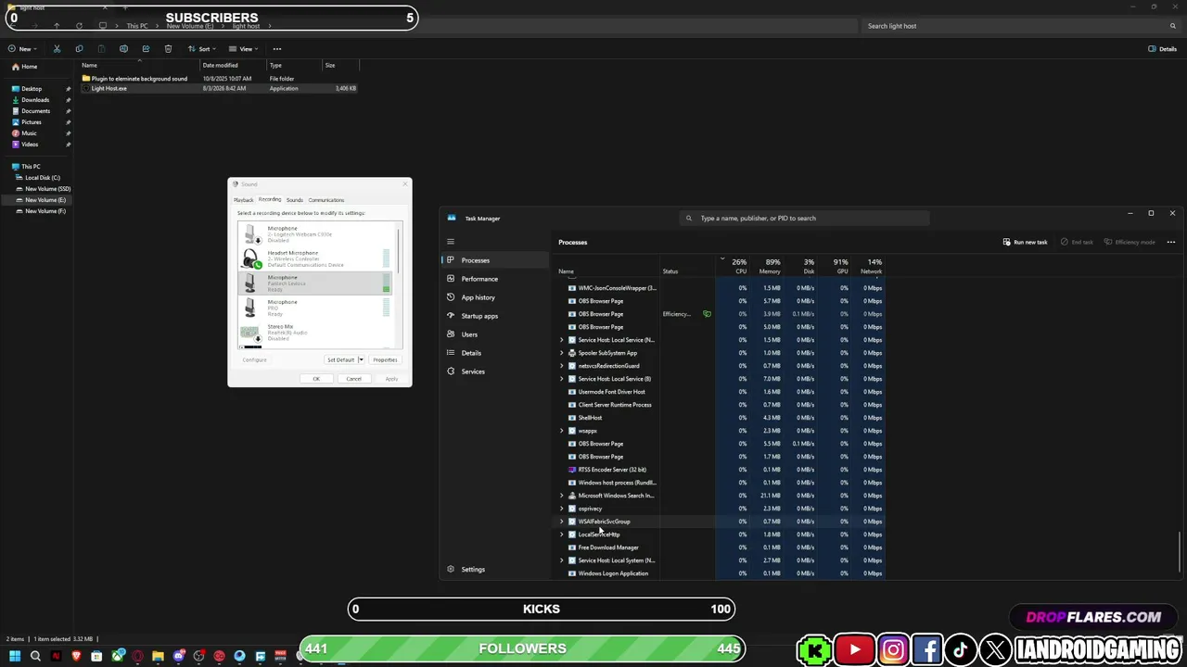Viewport: 1187px width, 667px height.
Task: Select the Microphone PRO recording device
Action: pyautogui.click(x=315, y=308)
